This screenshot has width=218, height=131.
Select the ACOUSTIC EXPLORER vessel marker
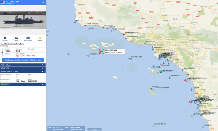153,90
